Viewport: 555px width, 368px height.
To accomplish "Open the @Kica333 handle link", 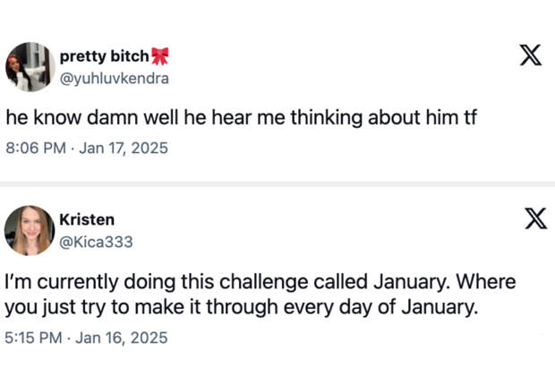I will point(96,241).
